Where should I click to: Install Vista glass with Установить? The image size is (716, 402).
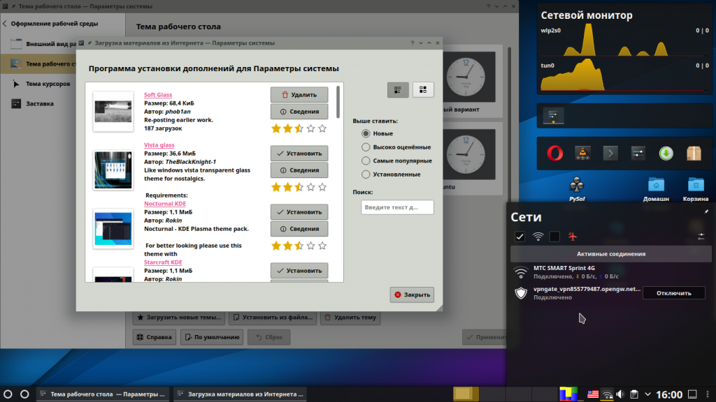tap(299, 154)
